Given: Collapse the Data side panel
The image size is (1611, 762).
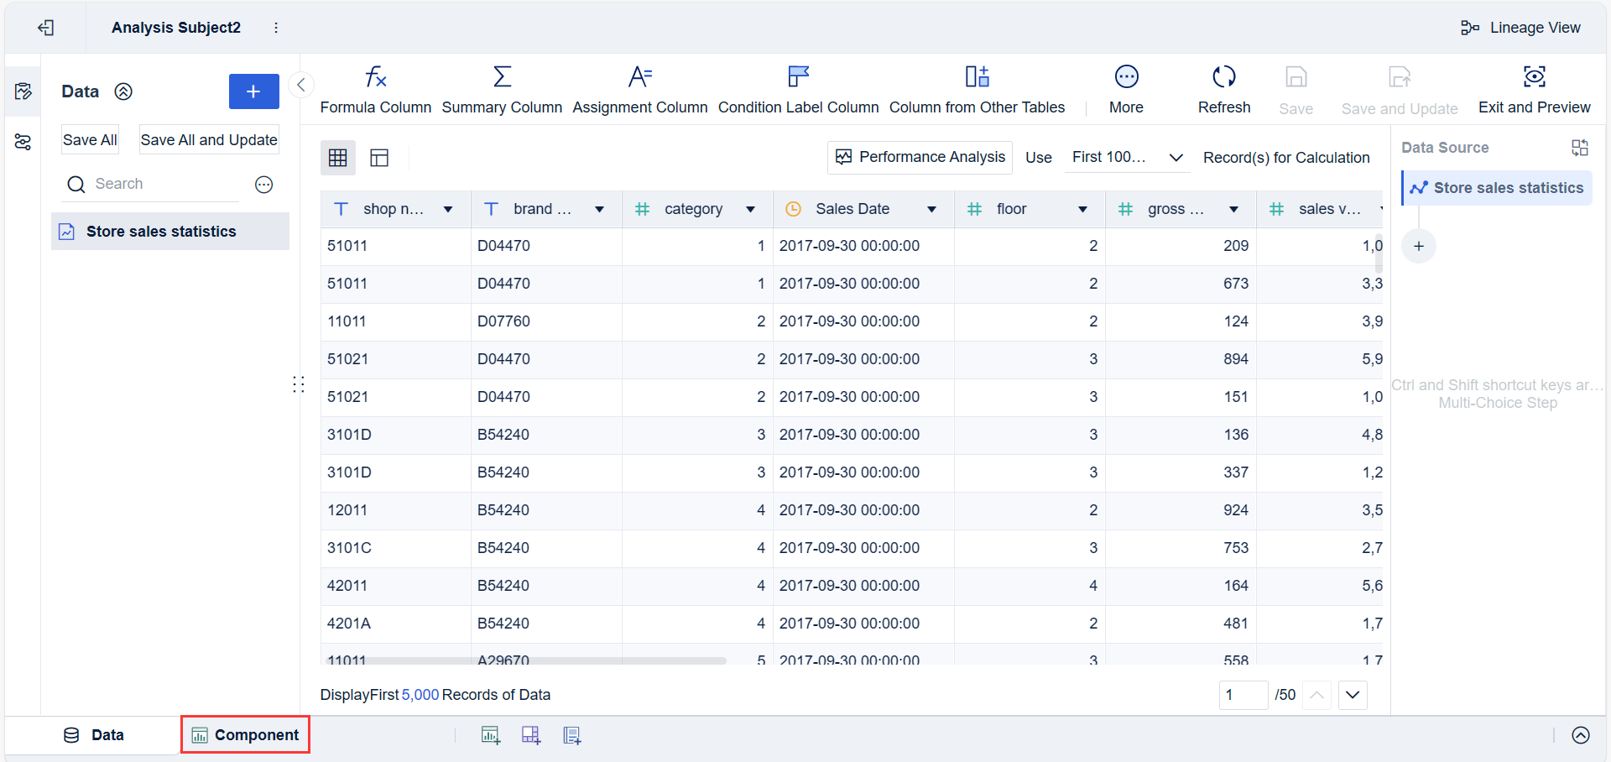Looking at the screenshot, I should [x=301, y=84].
